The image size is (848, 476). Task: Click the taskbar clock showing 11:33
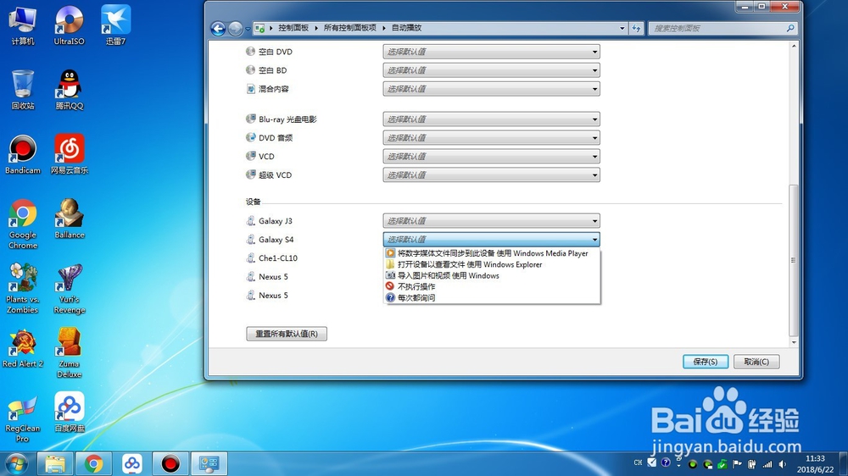[x=815, y=464]
